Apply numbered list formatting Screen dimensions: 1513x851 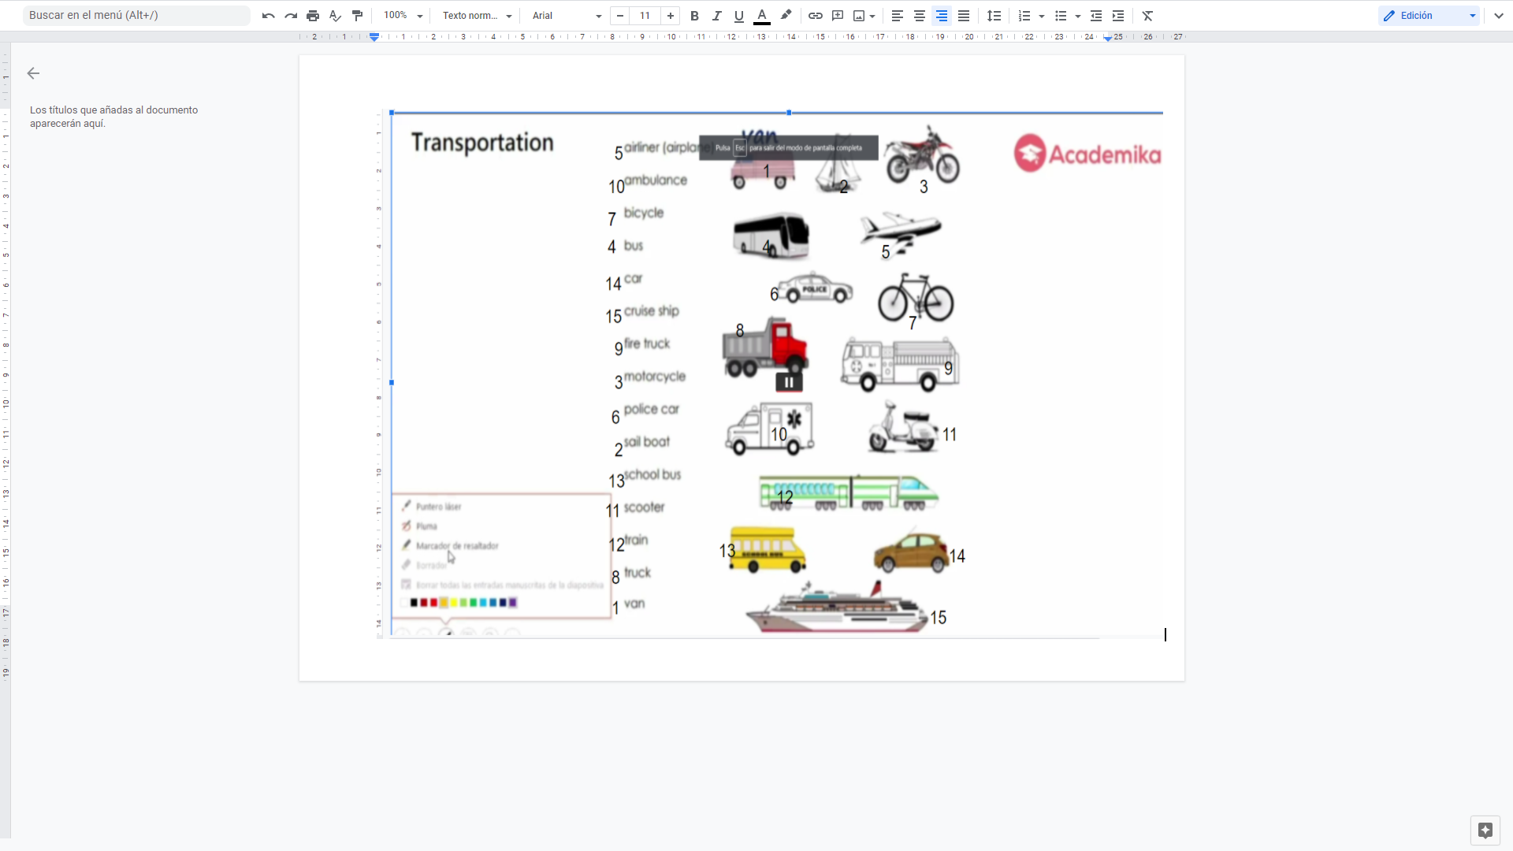click(1024, 16)
